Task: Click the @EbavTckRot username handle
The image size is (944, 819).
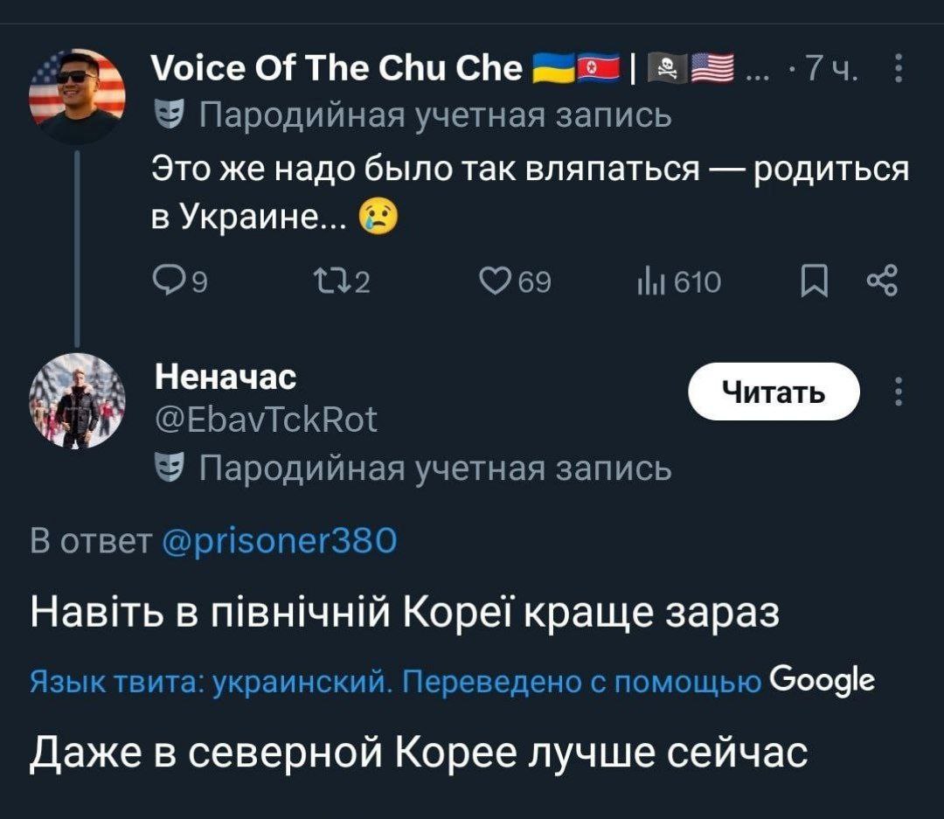Action: [x=266, y=419]
